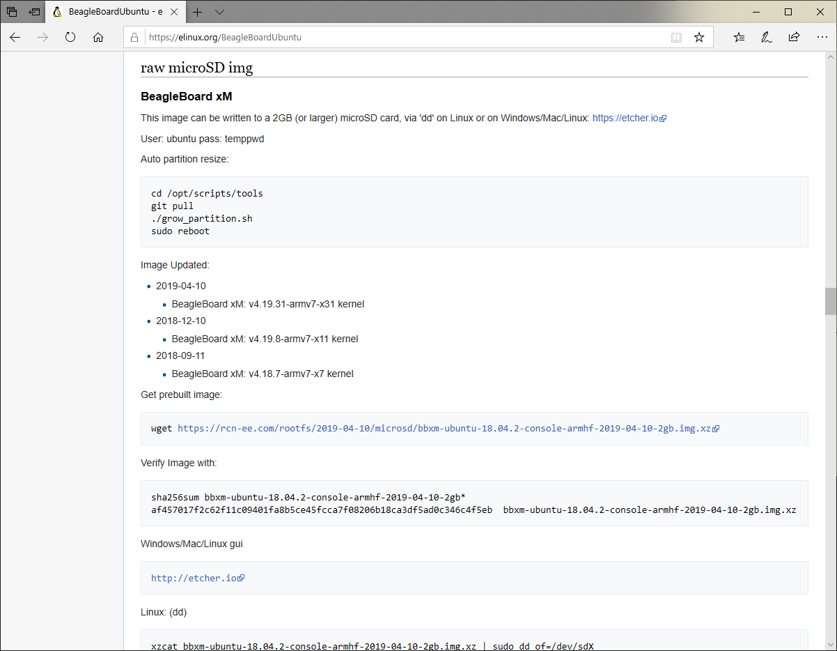The image size is (837, 651).
Task: Open a new tab with plus button
Action: point(198,12)
